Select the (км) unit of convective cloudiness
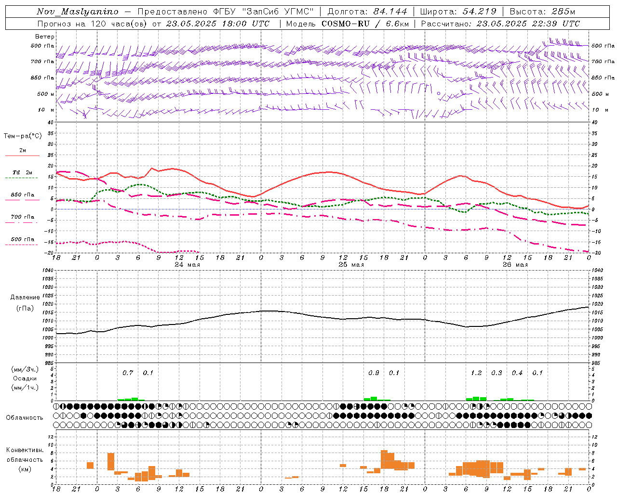The height and width of the screenshot is (493, 617). [25, 469]
